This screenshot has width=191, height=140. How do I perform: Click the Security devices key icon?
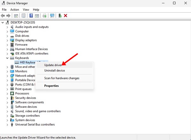(12, 98)
